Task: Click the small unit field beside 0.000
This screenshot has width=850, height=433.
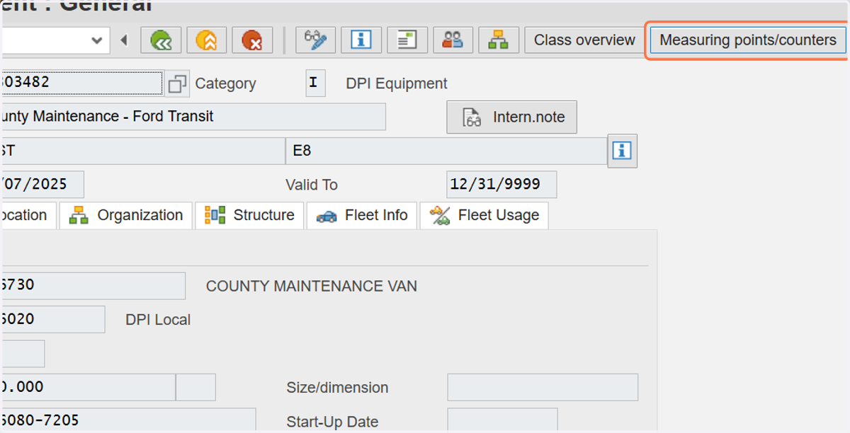Action: (x=195, y=387)
